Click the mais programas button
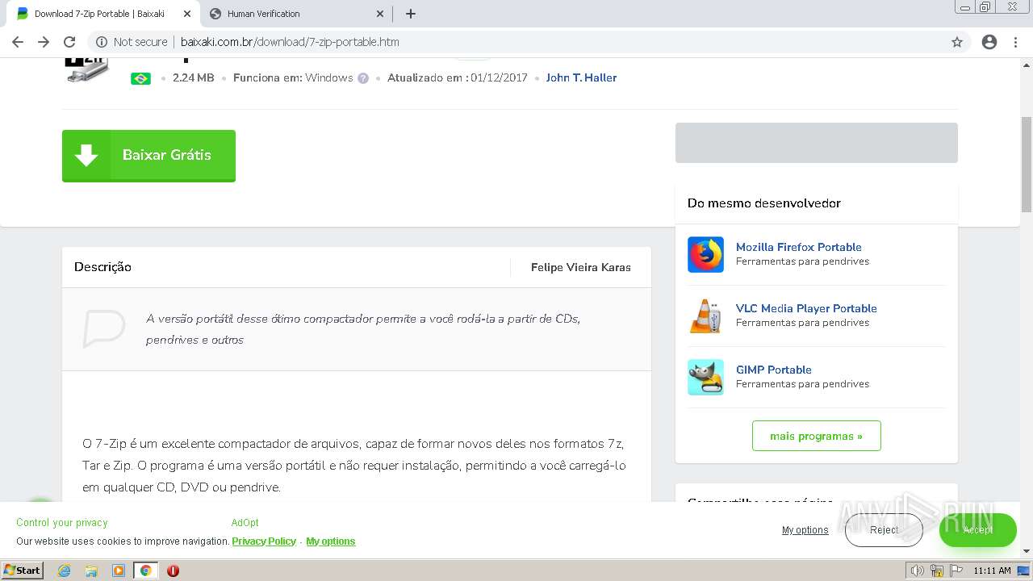This screenshot has height=581, width=1033. pos(816,436)
